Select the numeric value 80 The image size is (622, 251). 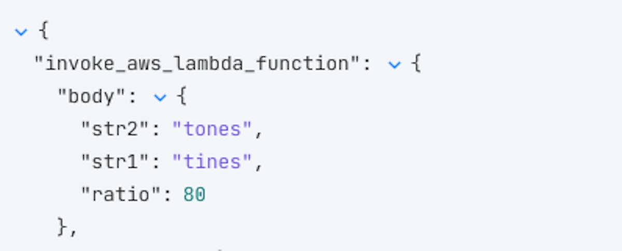(x=194, y=195)
